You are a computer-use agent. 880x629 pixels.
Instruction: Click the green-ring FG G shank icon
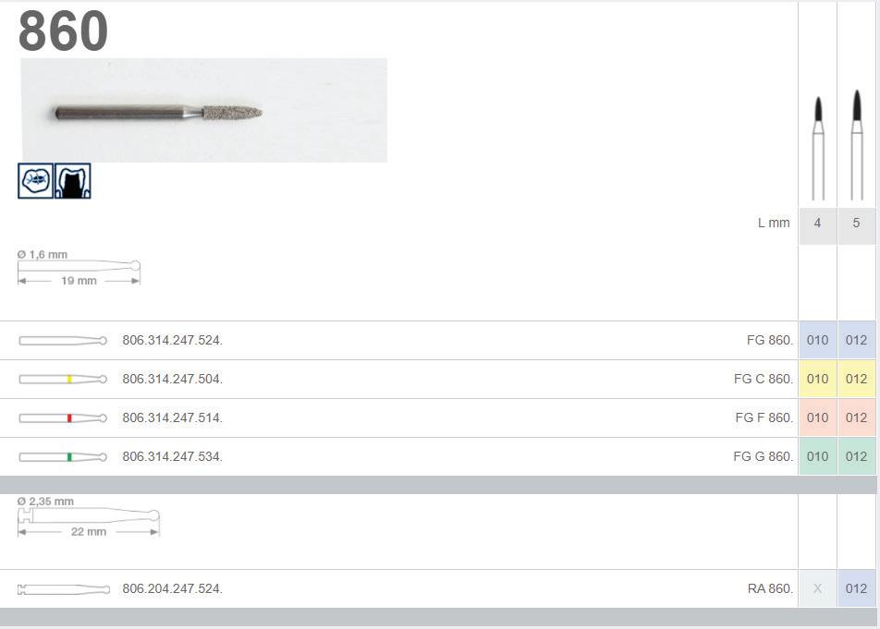[x=63, y=457]
